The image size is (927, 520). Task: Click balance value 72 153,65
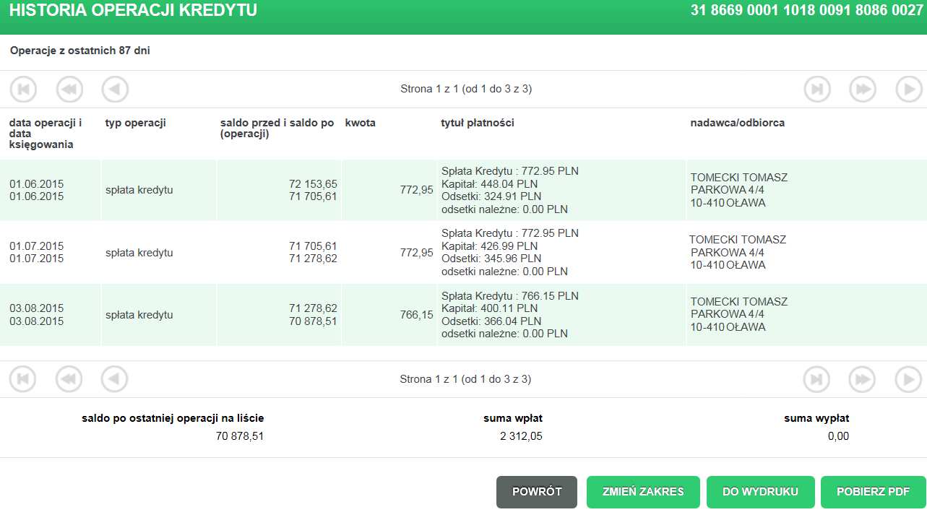[313, 184]
